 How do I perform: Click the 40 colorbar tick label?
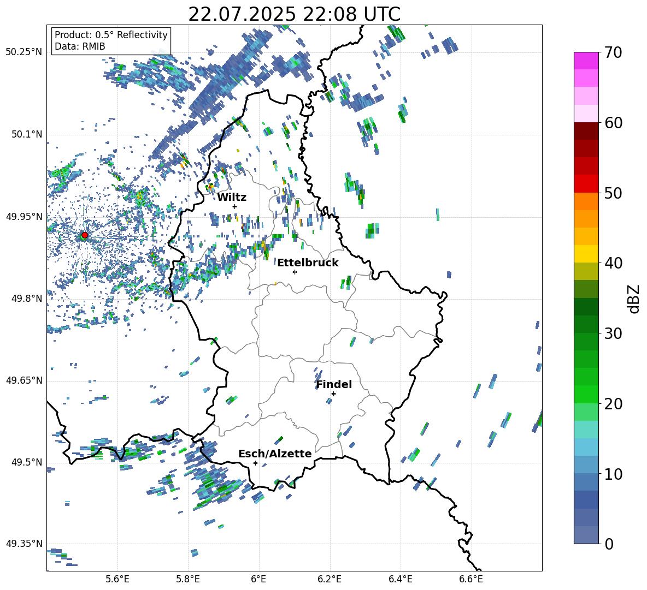point(613,263)
